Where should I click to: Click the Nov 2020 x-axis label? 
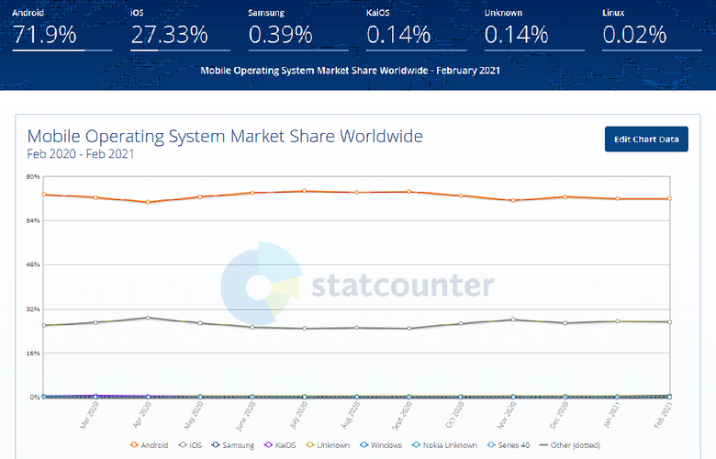pyautogui.click(x=507, y=415)
